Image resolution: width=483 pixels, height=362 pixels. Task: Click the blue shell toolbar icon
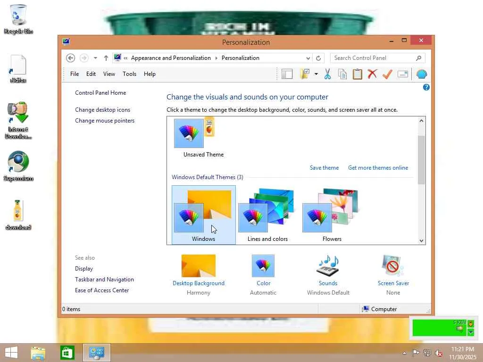(x=421, y=74)
